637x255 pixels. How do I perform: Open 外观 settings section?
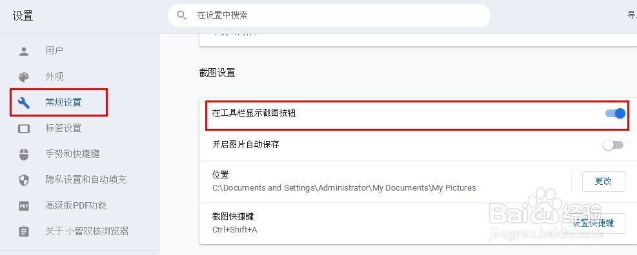tap(54, 77)
